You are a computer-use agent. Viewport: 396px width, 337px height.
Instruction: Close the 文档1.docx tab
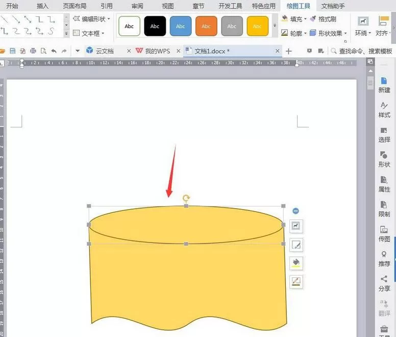click(277, 51)
